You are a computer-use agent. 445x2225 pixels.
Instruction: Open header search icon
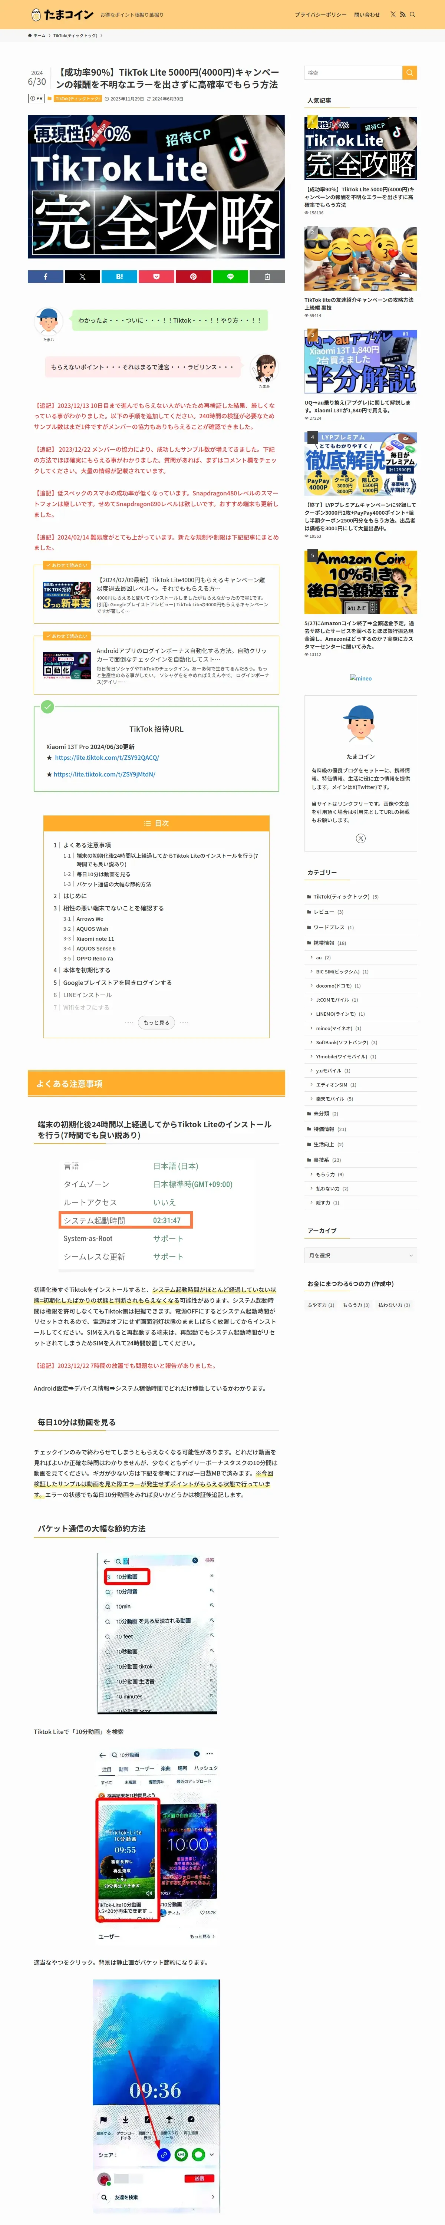point(412,15)
